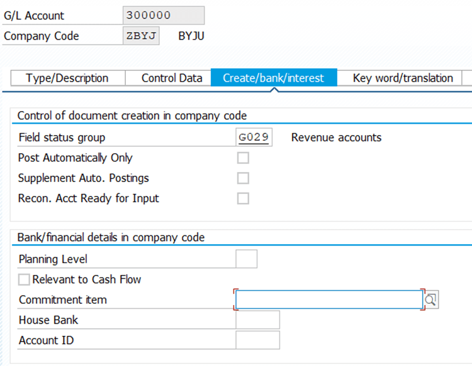This screenshot has width=472, height=366.
Task: Click the Bank/financial details group header
Action: (111, 237)
